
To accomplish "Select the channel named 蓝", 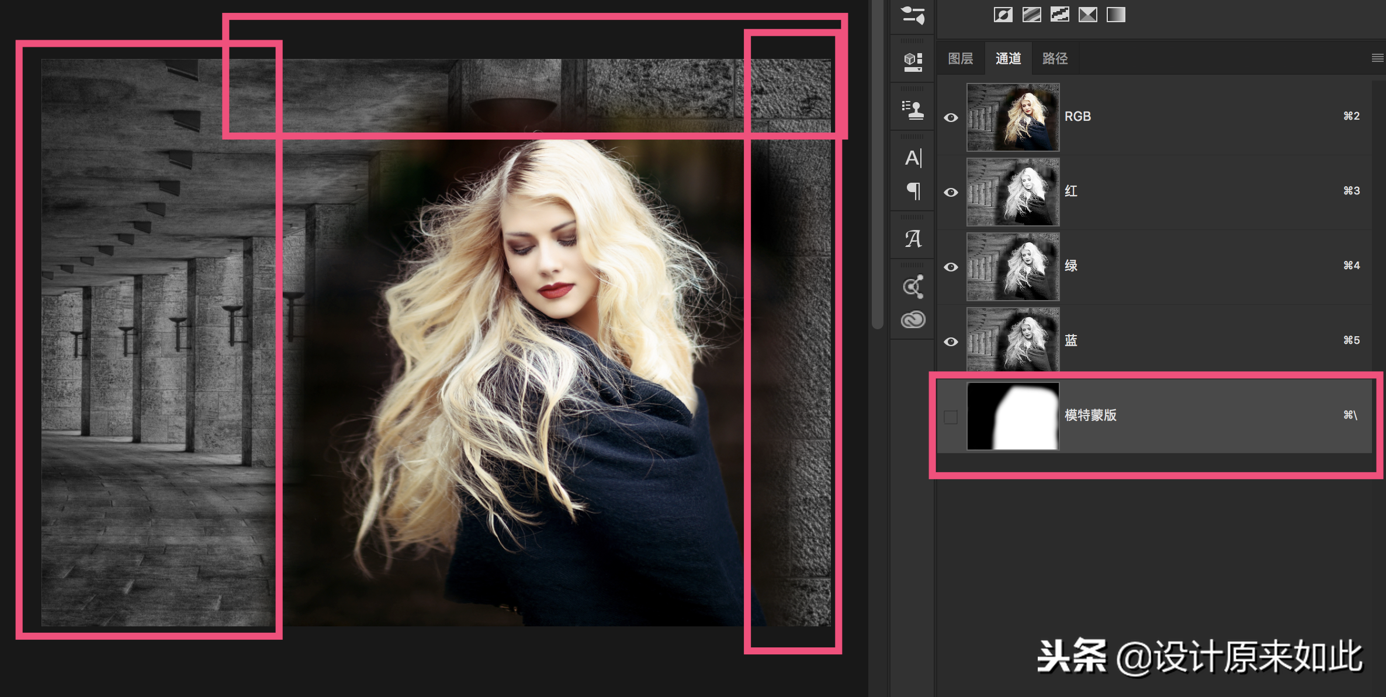I will pyautogui.click(x=1071, y=340).
